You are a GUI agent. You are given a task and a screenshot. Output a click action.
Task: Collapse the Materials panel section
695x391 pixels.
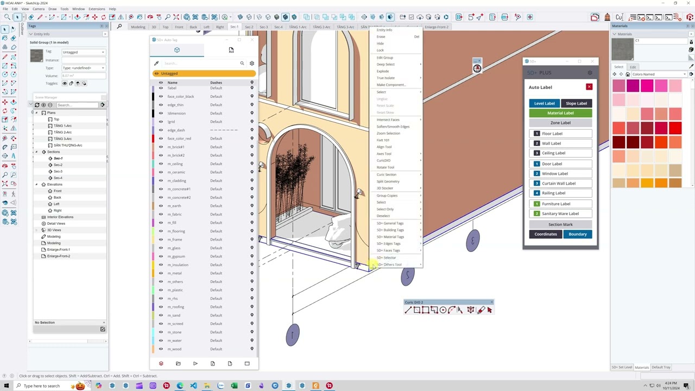point(615,34)
